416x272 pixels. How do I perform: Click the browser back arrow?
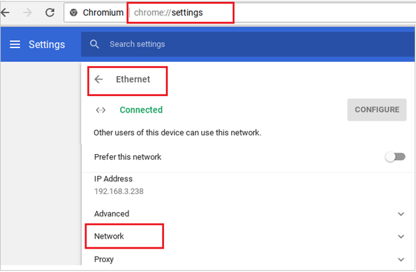(x=5, y=12)
